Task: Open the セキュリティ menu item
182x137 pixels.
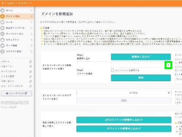Action: (17, 40)
